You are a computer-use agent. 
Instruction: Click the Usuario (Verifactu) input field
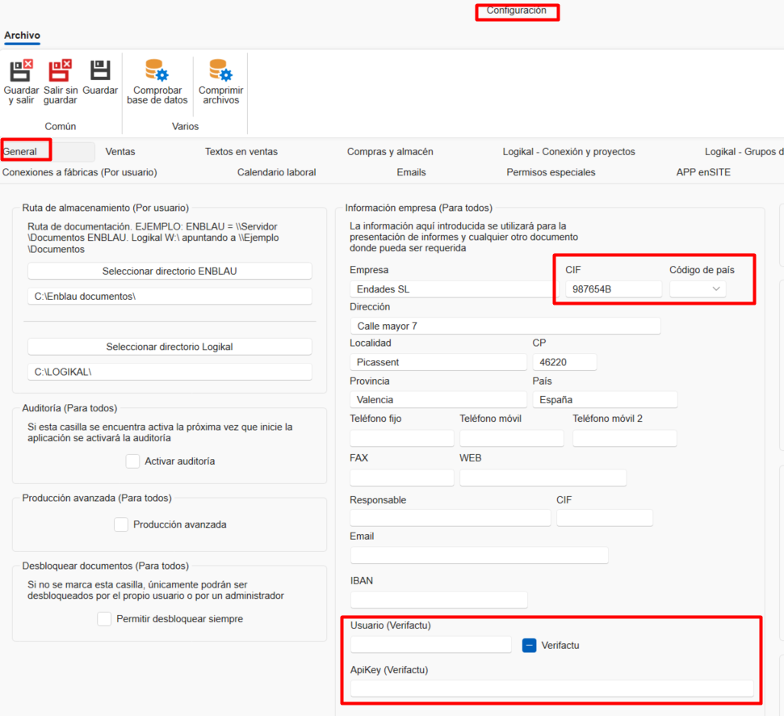click(430, 644)
